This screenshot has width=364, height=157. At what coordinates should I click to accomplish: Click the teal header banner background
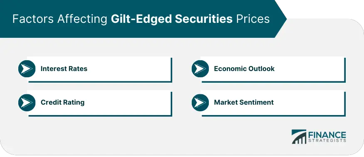[139, 32]
